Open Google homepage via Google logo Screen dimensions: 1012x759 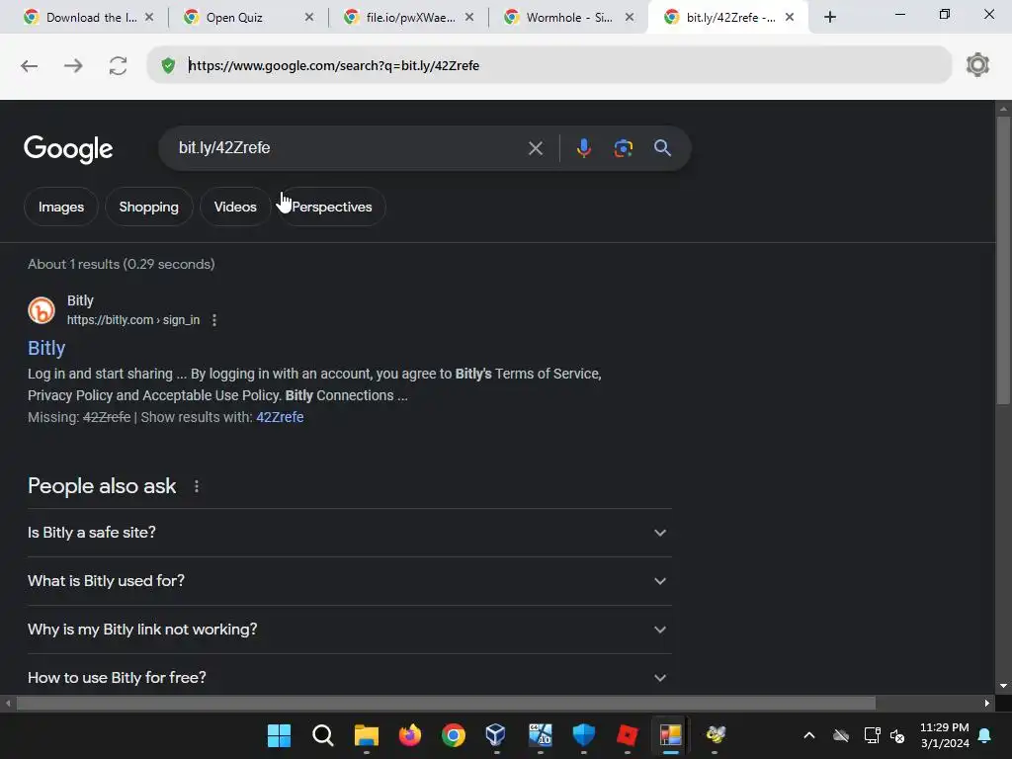pos(68,149)
